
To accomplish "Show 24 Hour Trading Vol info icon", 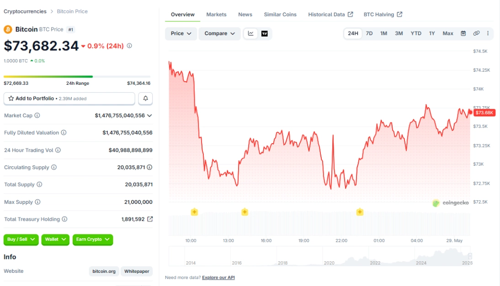I will pyautogui.click(x=58, y=150).
